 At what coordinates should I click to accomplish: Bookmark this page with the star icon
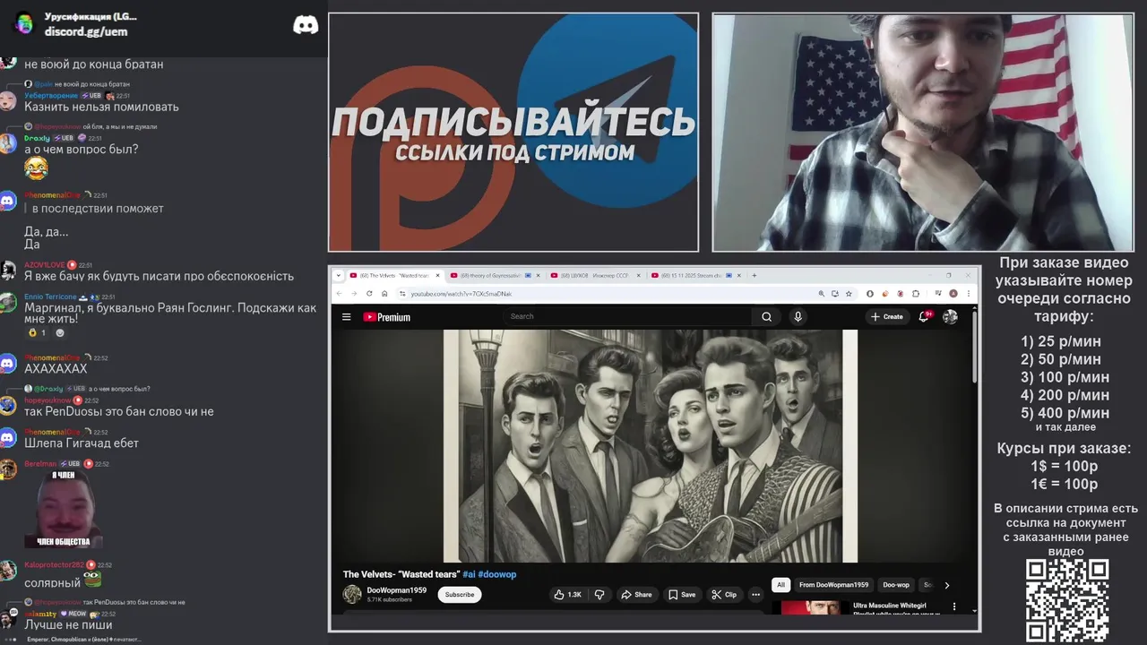click(x=849, y=293)
